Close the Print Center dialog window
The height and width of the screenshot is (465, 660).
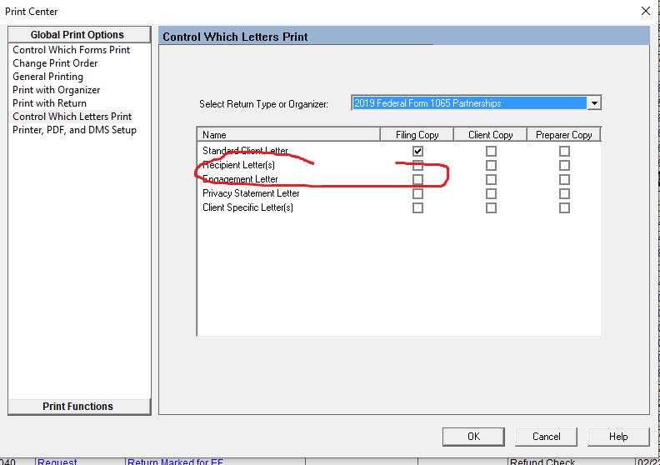tap(645, 11)
